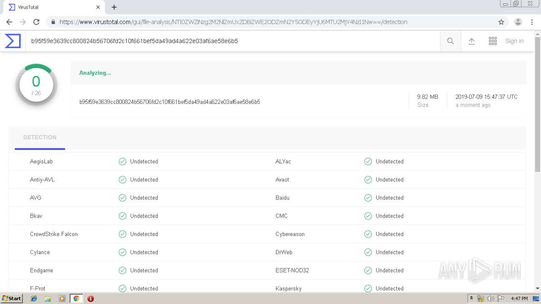The width and height of the screenshot is (541, 304).
Task: Click the VirusTotal logo icon
Action: point(13,41)
